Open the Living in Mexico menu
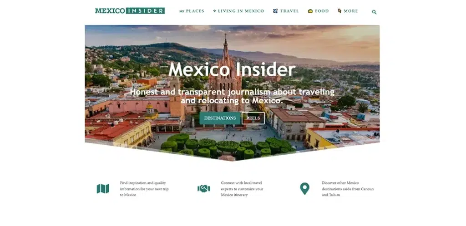466x226 pixels. click(238, 11)
